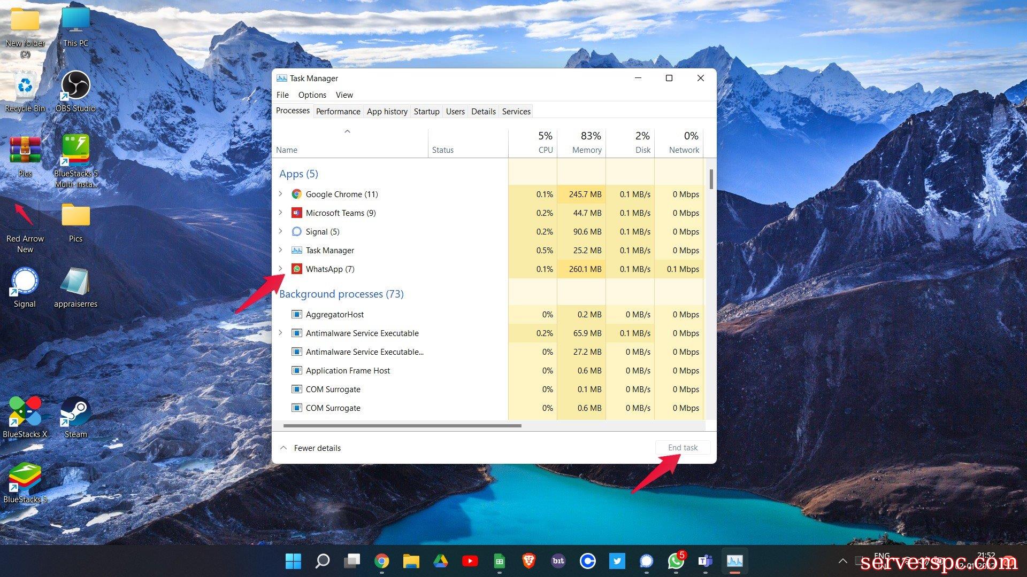
Task: Click WhatsApp icon in the taskbar
Action: tap(676, 561)
